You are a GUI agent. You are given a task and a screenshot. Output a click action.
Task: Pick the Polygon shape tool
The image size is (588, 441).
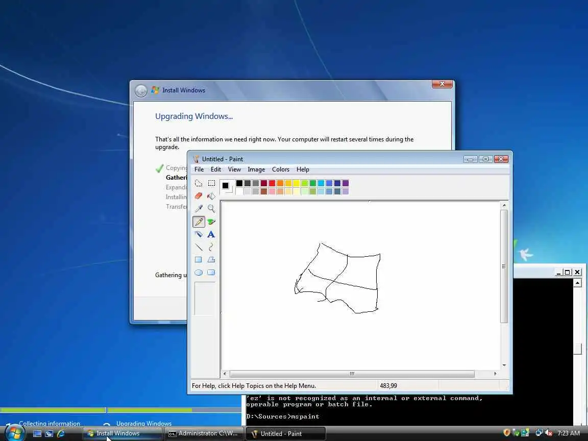(x=211, y=259)
